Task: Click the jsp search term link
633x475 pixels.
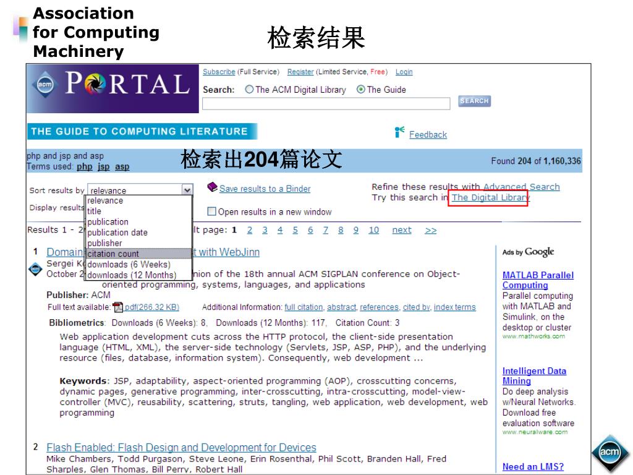Action: [103, 166]
